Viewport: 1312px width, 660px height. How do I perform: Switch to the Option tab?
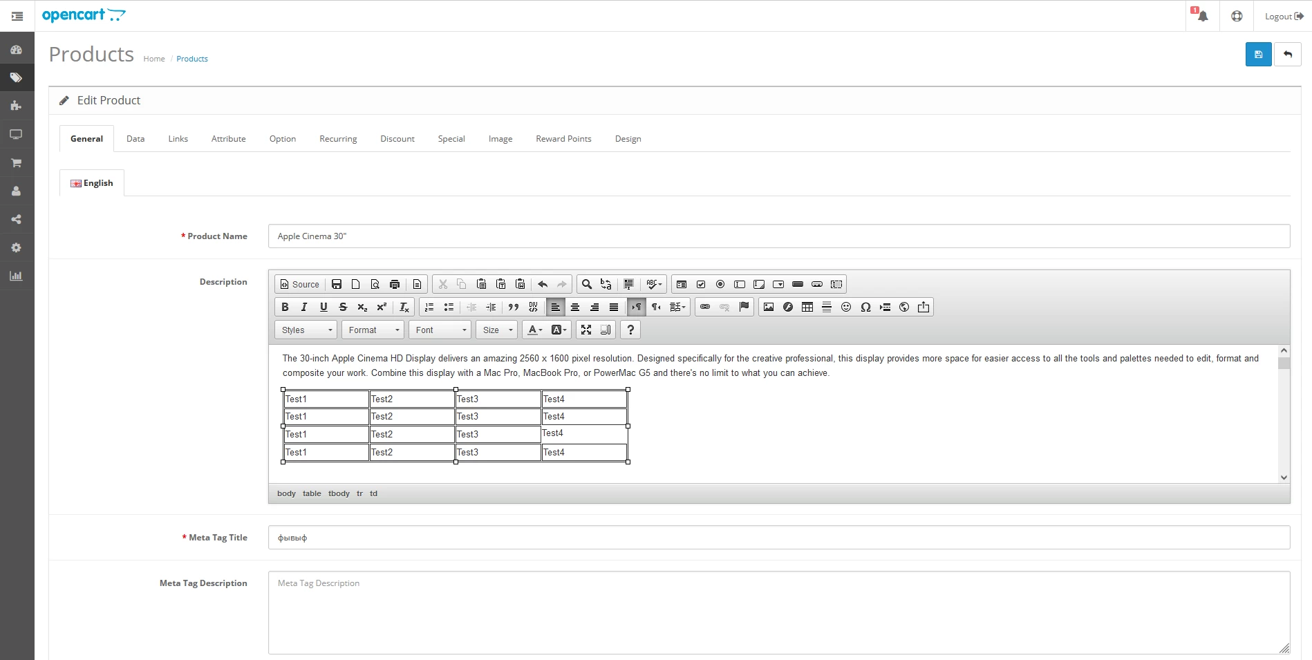click(283, 139)
